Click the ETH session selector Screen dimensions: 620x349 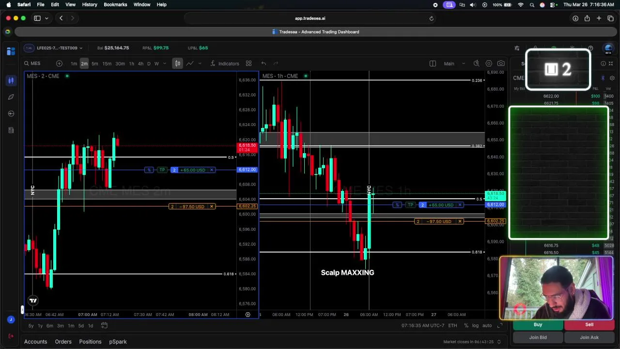coord(452,326)
